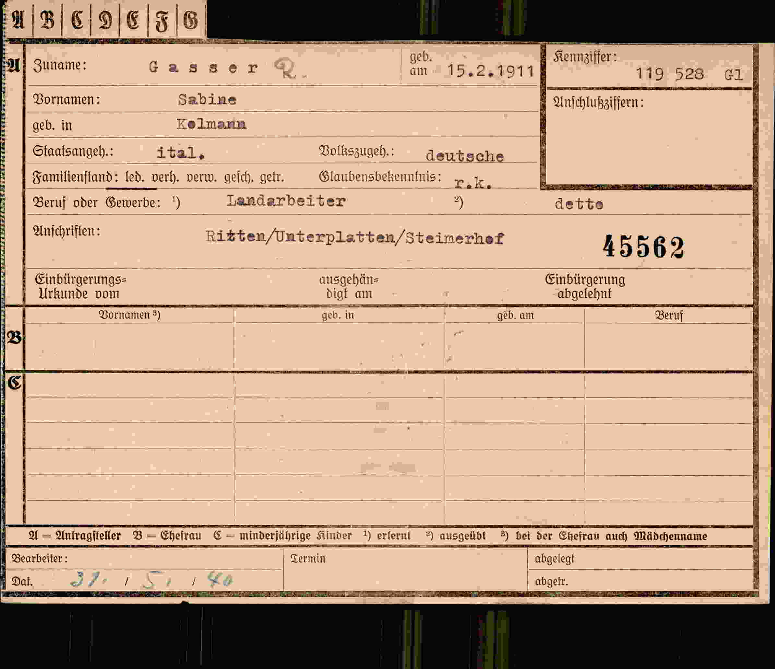The width and height of the screenshot is (775, 669).
Task: Click the birthplace 'Kolmann'
Action: coord(211,124)
